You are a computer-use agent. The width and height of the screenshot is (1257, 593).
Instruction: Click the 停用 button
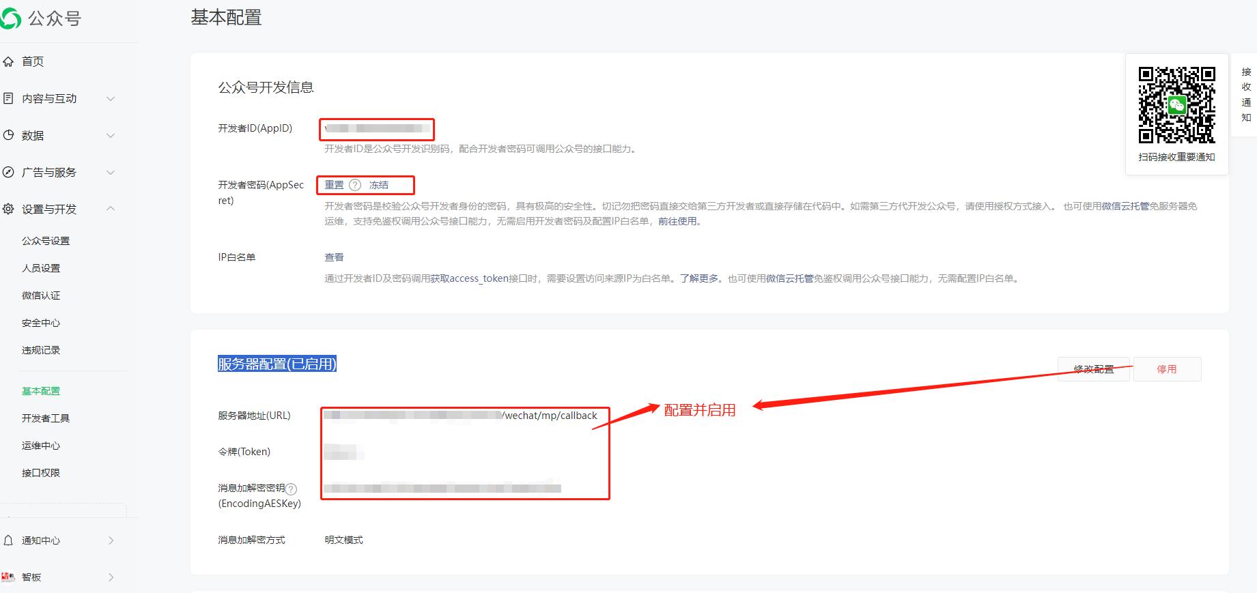(1167, 369)
